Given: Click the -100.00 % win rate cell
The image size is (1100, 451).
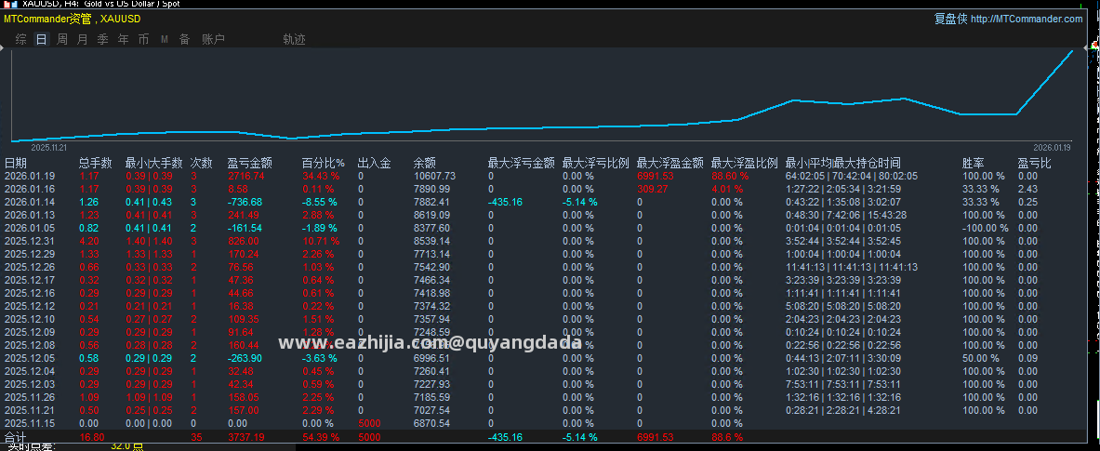Looking at the screenshot, I should click(x=985, y=228).
